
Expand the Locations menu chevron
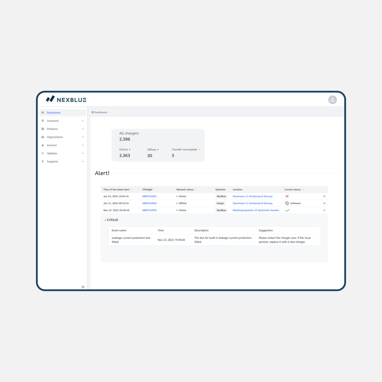pos(83,121)
